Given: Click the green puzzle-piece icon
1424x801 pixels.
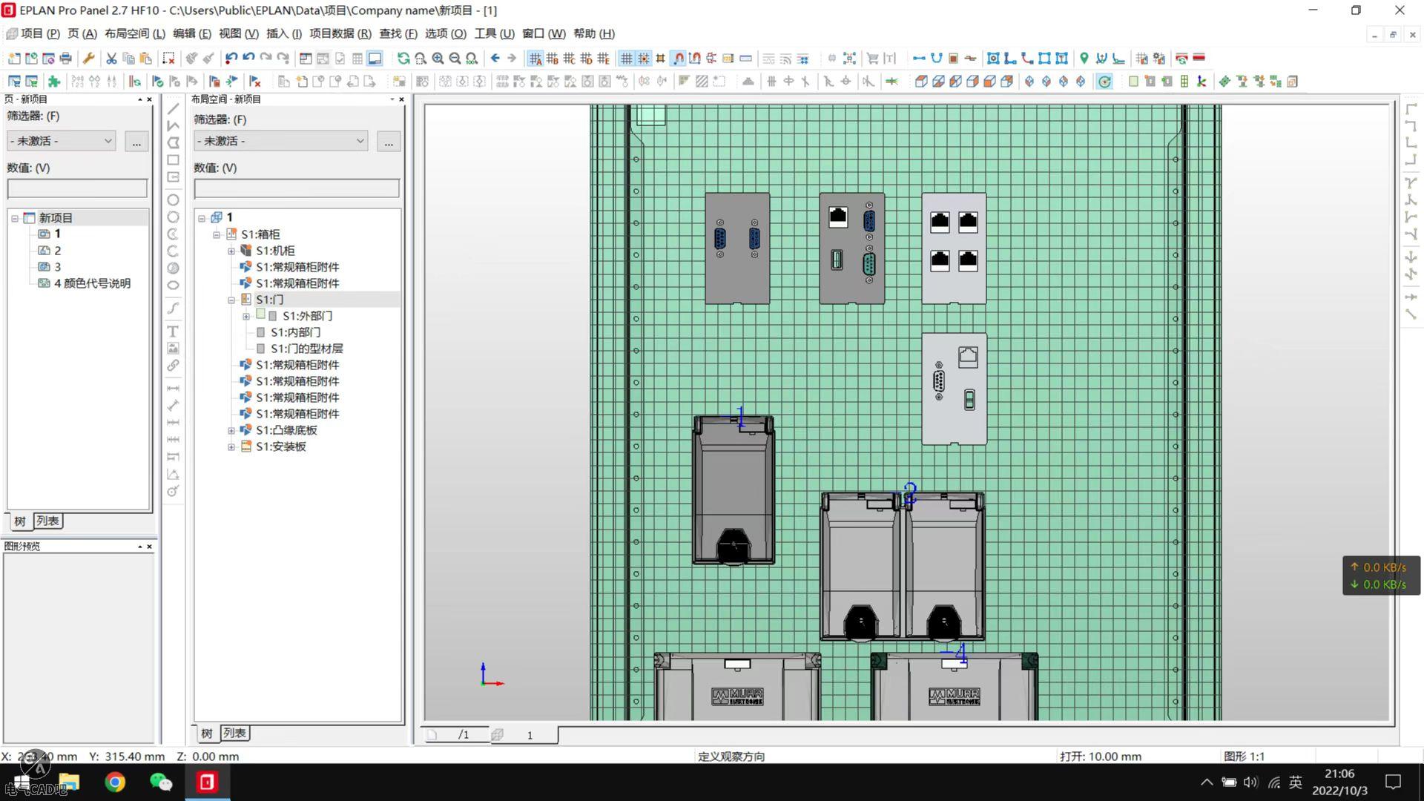Looking at the screenshot, I should click(53, 82).
